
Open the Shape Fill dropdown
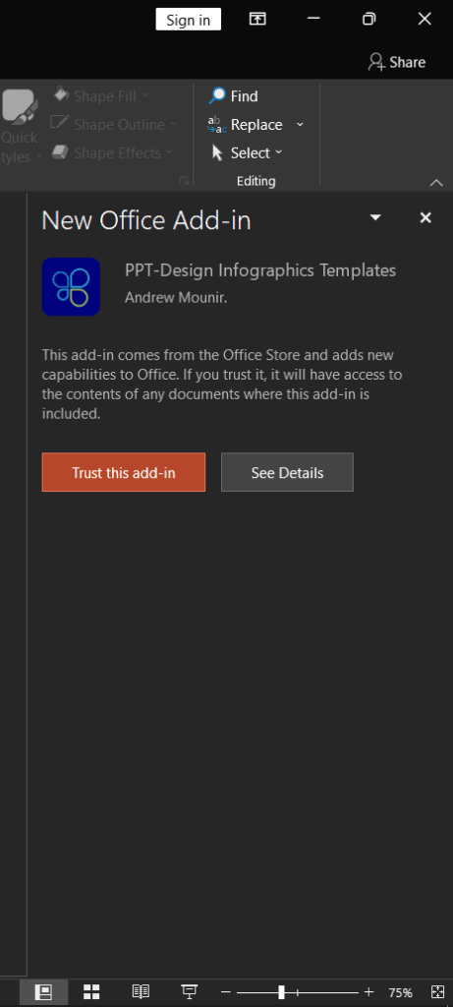pyautogui.click(x=101, y=96)
